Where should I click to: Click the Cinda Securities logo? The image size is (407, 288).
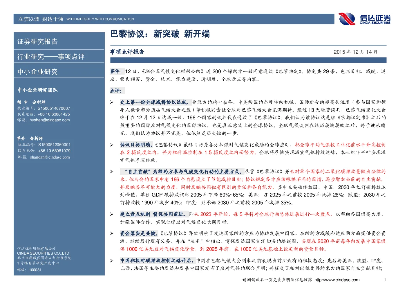365,19
